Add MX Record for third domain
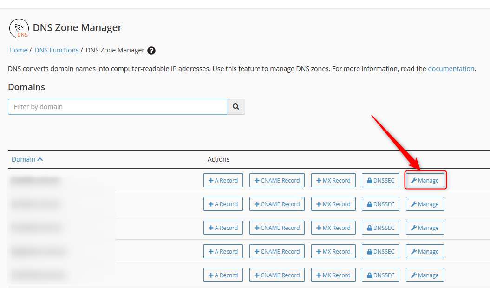This screenshot has height=288, width=490. 333,228
